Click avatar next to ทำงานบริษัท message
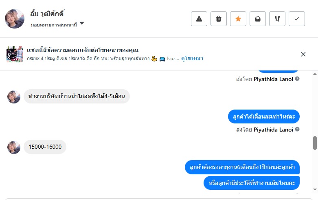318x200 pixels. tap(14, 97)
